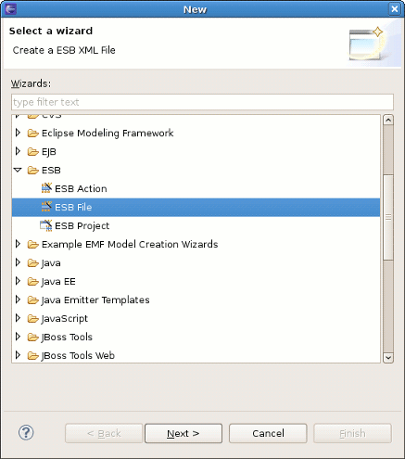Click the JBoss Tools Web folder icon
The width and height of the screenshot is (405, 459).
pyautogui.click(x=32, y=356)
